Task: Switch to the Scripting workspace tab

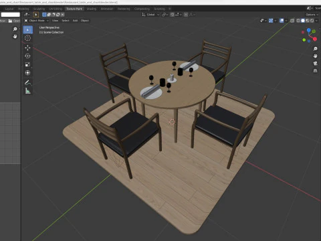Action: [x=160, y=9]
